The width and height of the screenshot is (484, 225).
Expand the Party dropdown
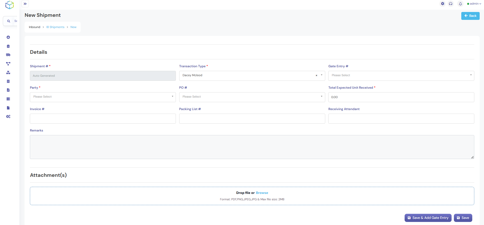tap(103, 97)
